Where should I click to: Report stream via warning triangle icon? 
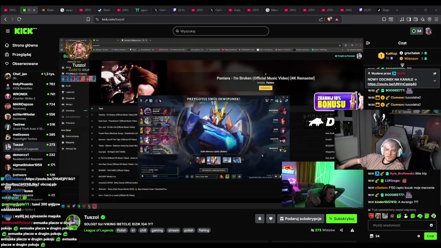[352, 230]
